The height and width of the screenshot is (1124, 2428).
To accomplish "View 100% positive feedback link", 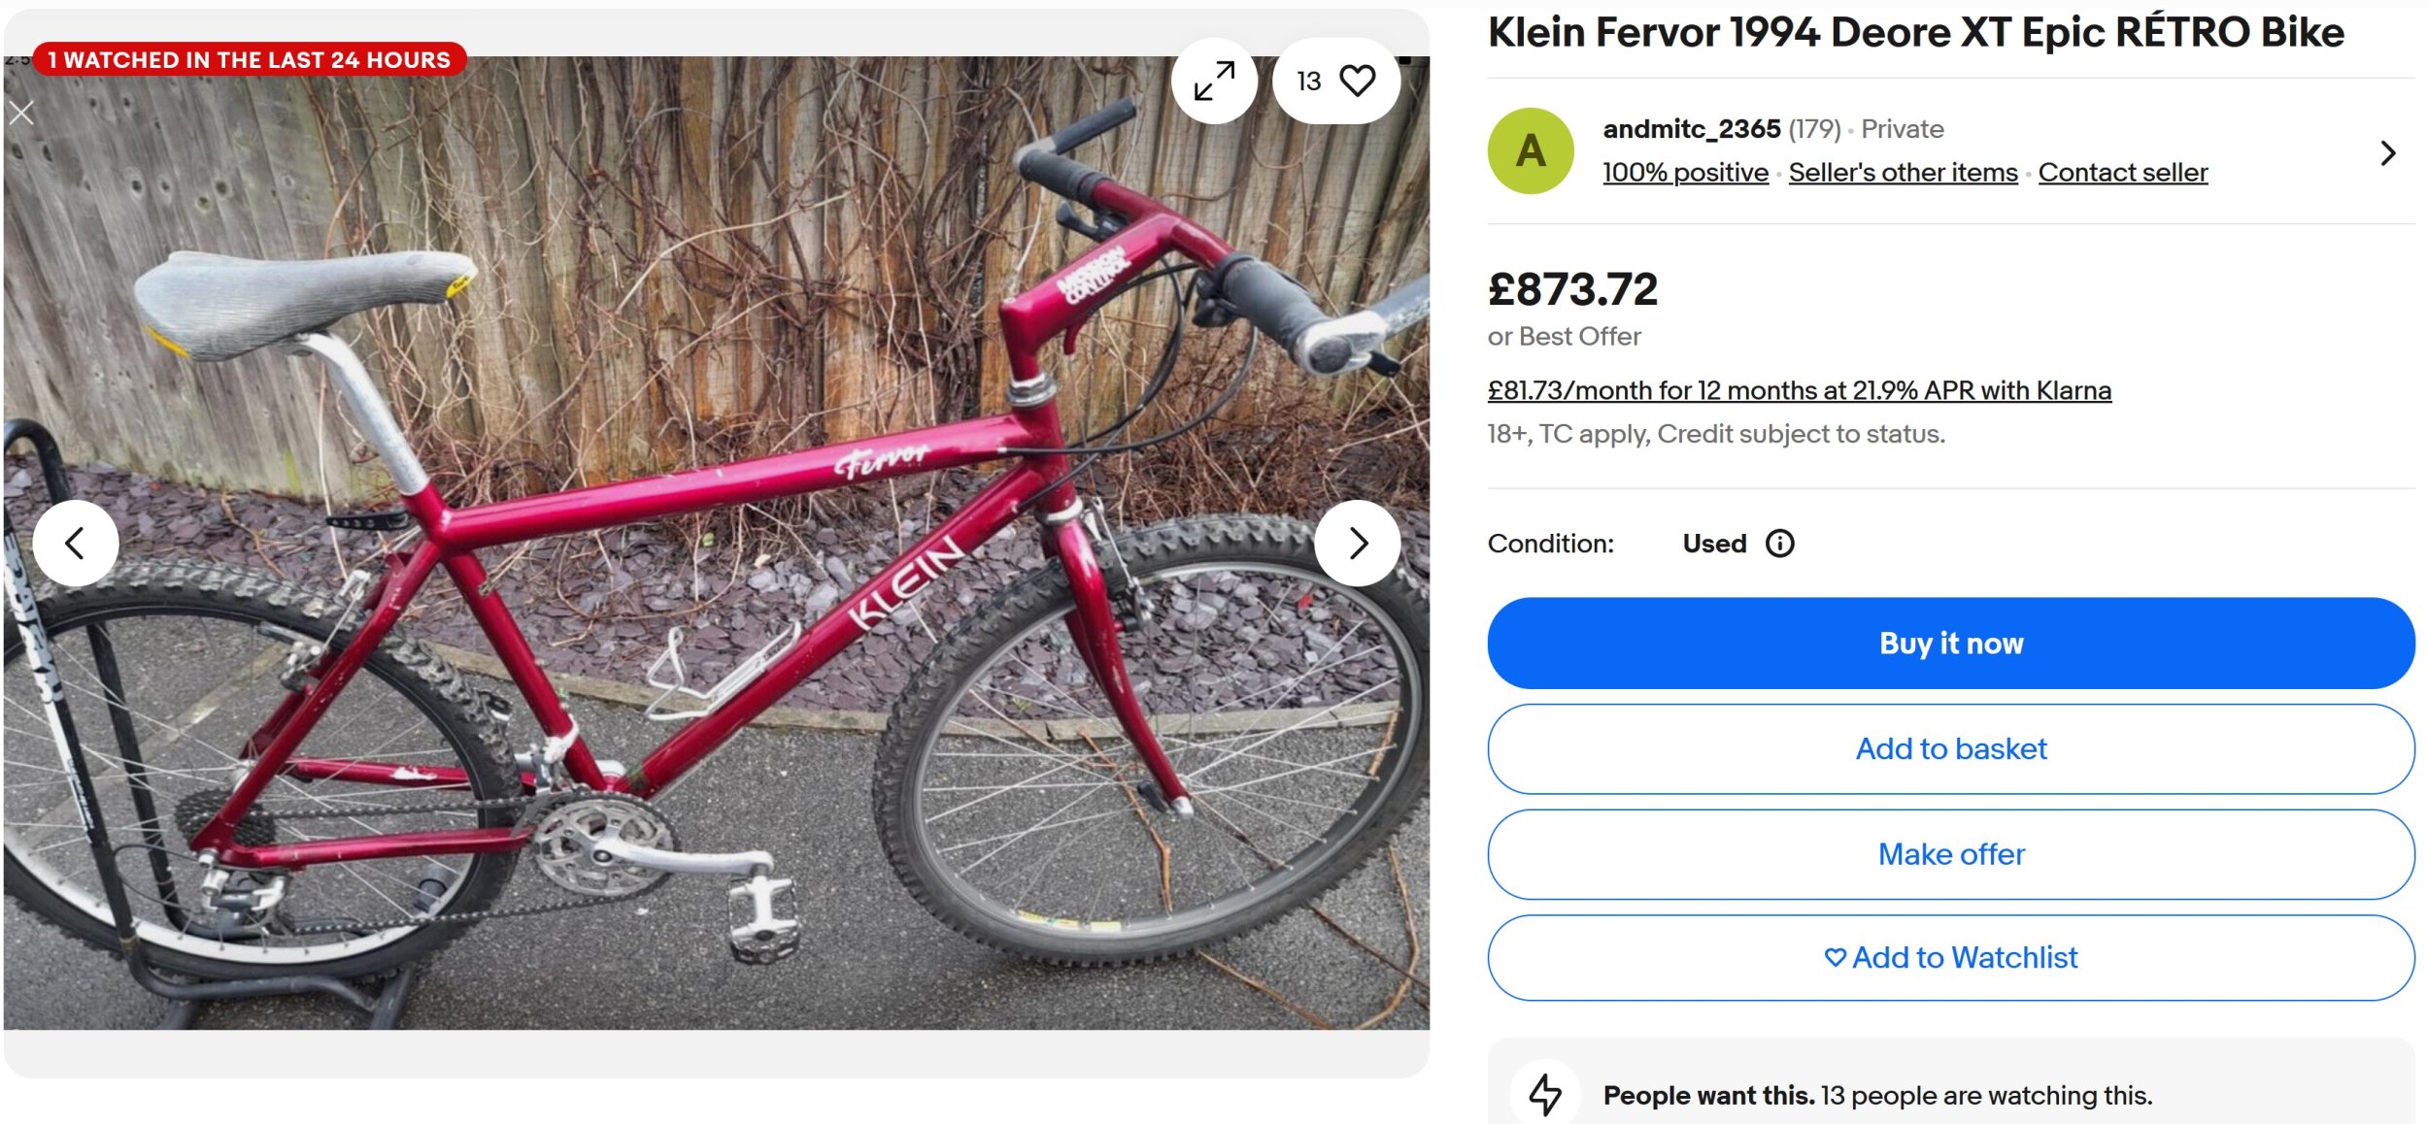I will tap(1685, 173).
